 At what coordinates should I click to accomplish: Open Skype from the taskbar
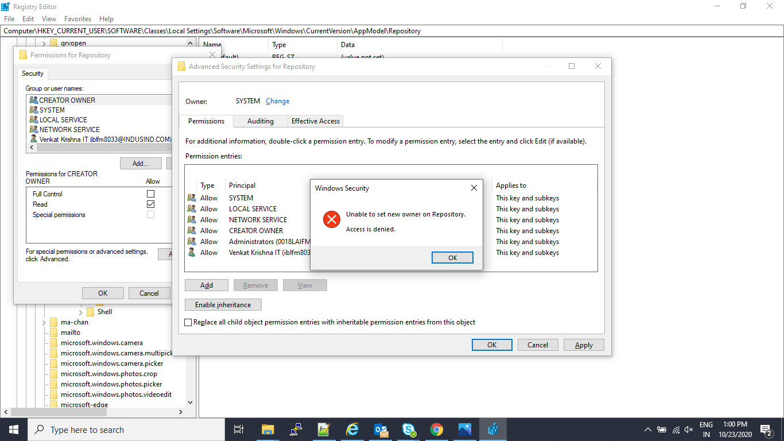[x=409, y=430]
